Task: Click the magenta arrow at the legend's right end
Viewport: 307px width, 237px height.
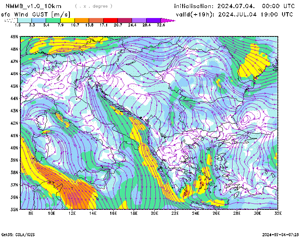Action: tap(171, 20)
